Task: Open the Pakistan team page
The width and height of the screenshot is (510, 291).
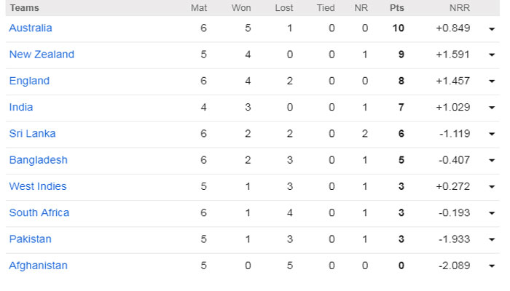Action: coord(31,239)
